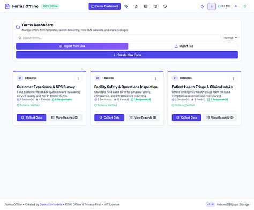Click 0 Records label on Customer Experience card
The width and height of the screenshot is (254, 210).
coord(31,78)
